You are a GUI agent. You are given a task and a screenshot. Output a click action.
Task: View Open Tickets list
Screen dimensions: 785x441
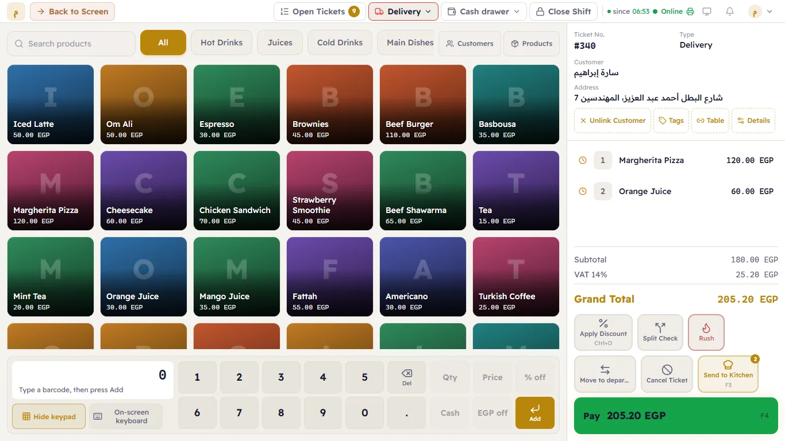[x=320, y=11]
